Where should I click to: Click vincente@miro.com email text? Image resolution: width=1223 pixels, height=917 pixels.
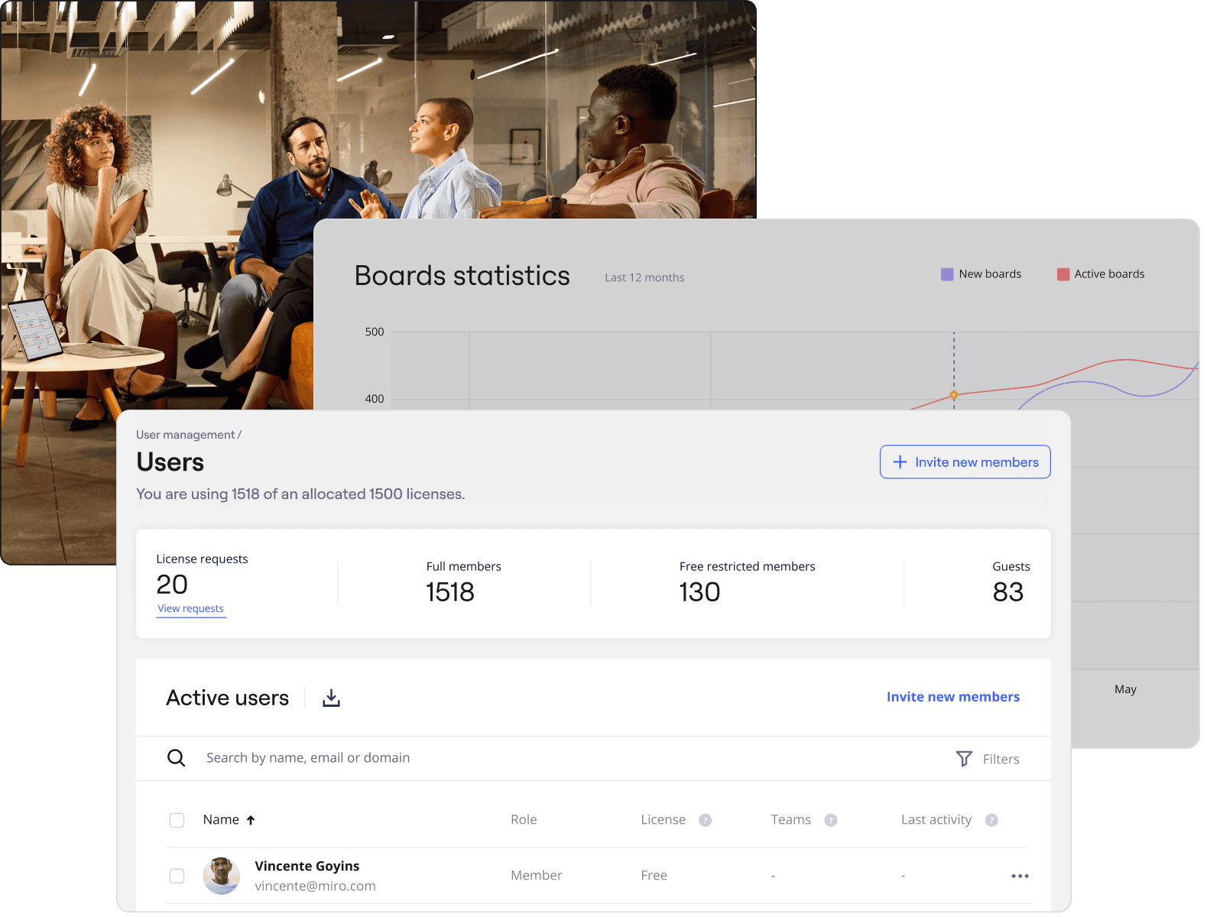tap(315, 886)
